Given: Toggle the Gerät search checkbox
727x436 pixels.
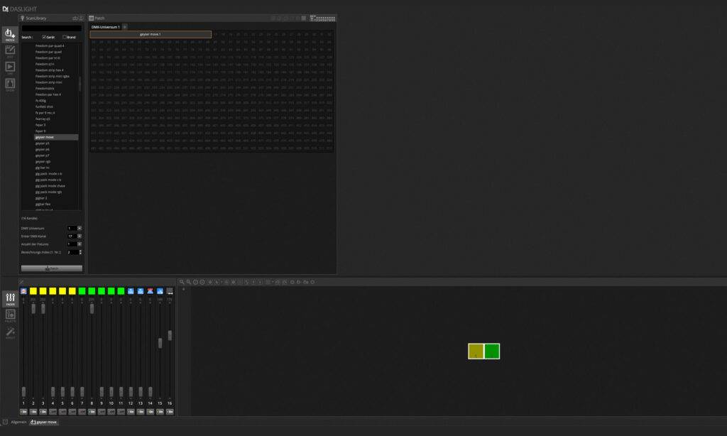Looking at the screenshot, I should point(44,37).
